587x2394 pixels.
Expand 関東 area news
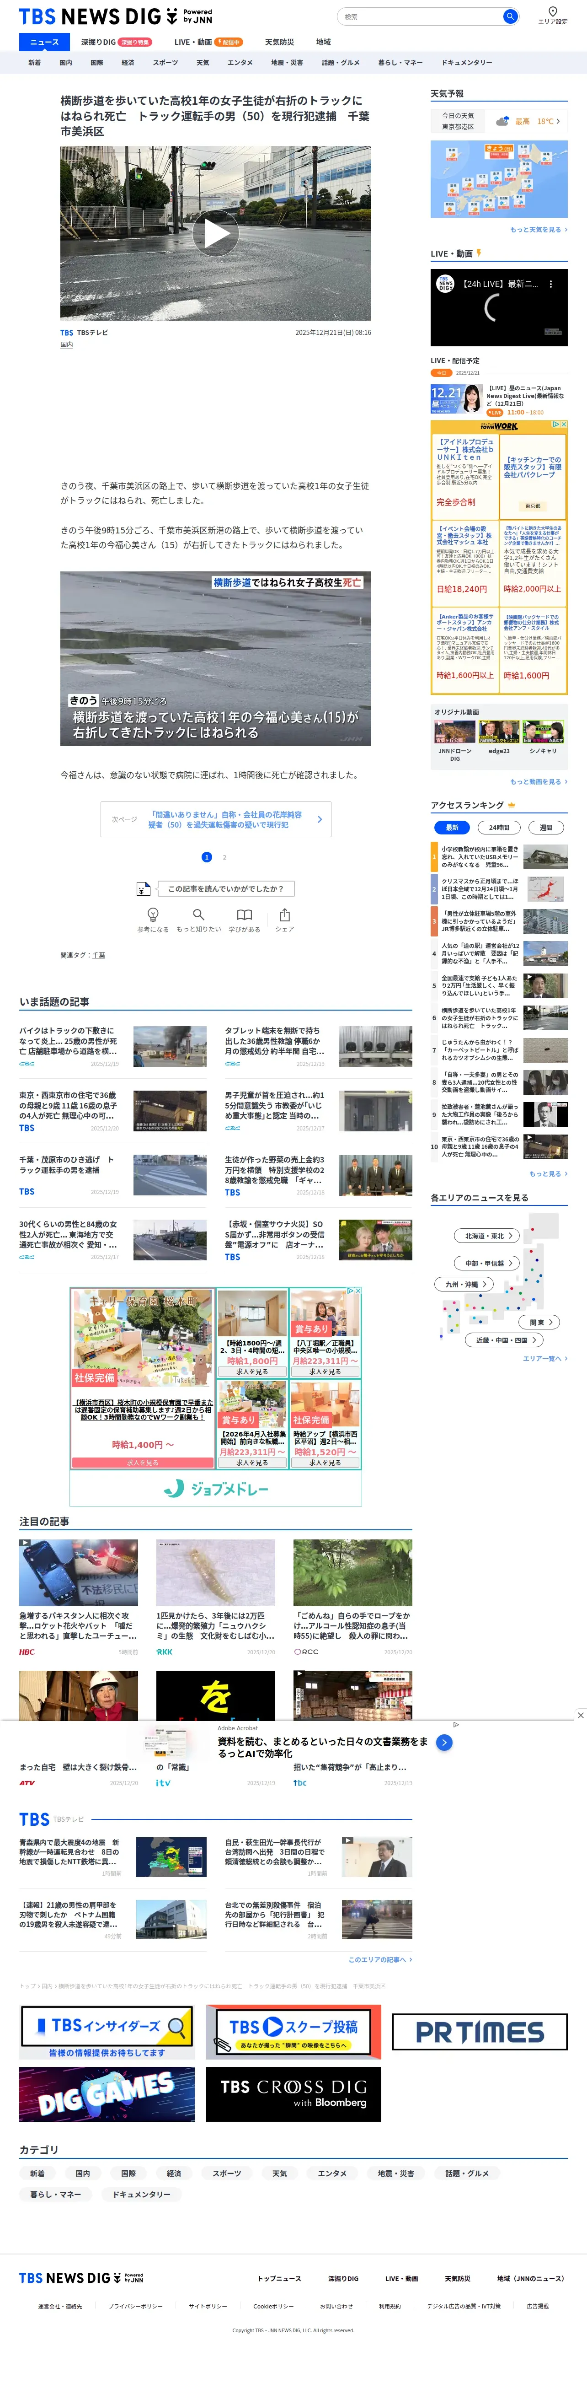(539, 1322)
